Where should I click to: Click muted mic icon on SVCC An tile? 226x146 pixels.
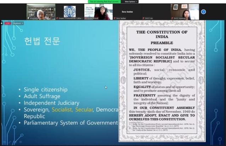coord(143,18)
